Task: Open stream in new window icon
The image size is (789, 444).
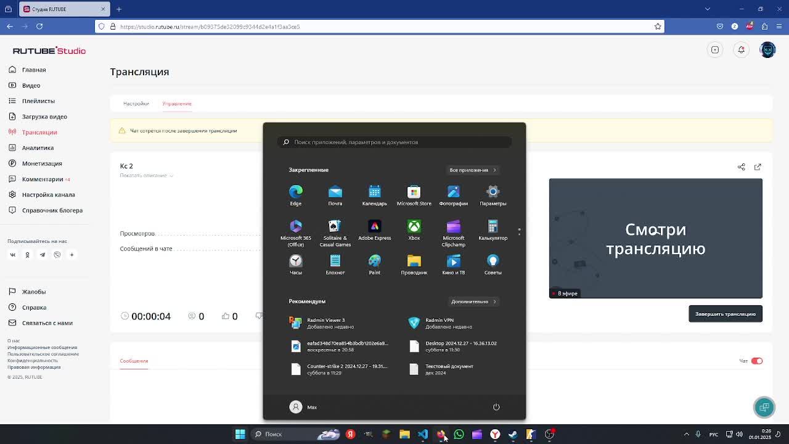Action: click(758, 167)
